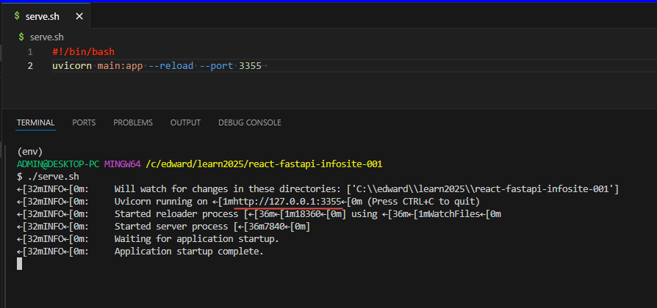Click the serve.sh breadcrumb label

(46, 37)
